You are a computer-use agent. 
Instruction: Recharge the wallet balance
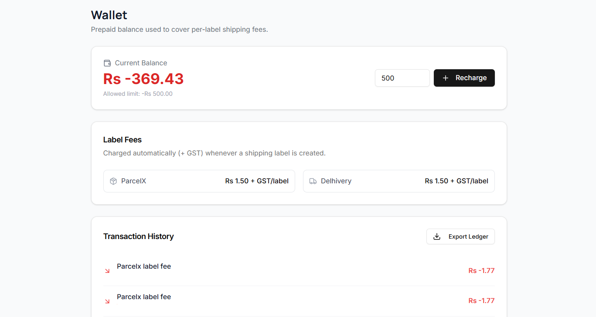click(x=464, y=78)
